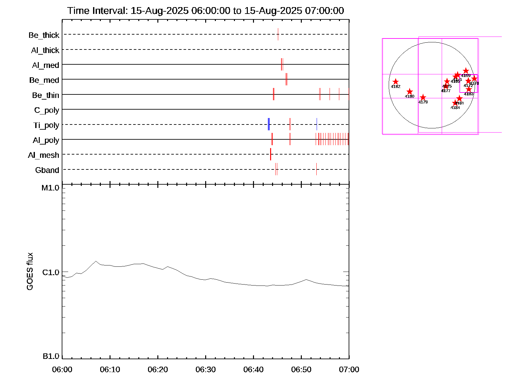This screenshot has height=388, width=517.
Task: Select the red star above label 4169
Action: pyautogui.click(x=466, y=71)
